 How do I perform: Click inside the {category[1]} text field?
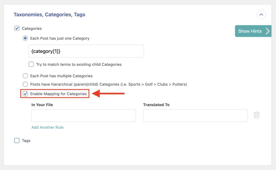coord(86,51)
